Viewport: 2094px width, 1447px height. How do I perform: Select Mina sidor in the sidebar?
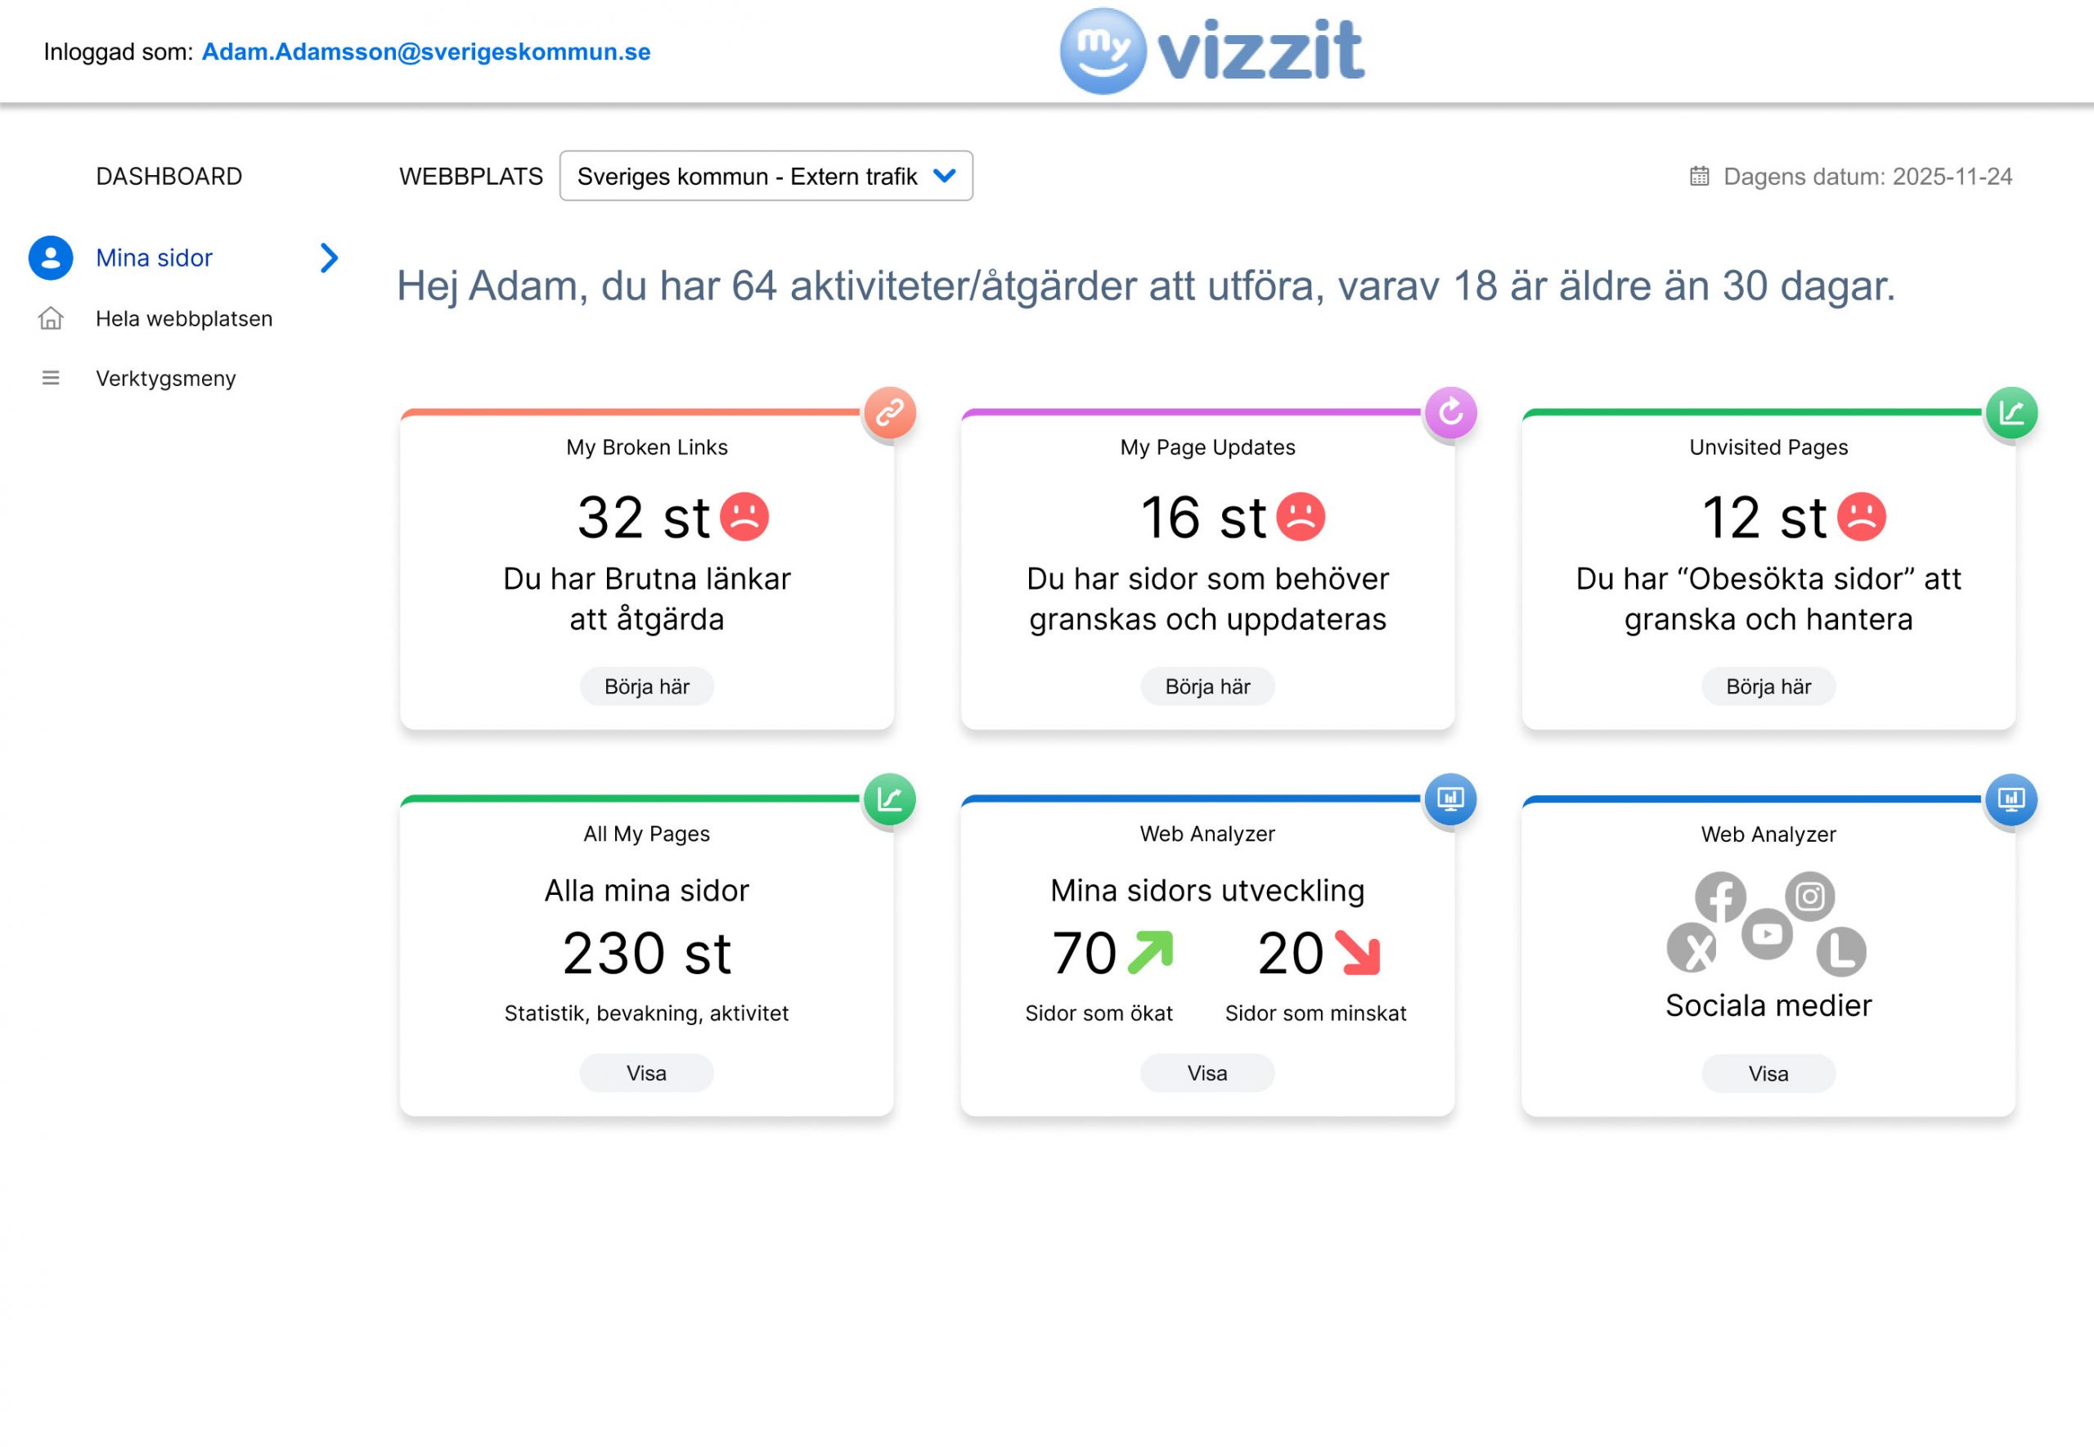pos(154,258)
